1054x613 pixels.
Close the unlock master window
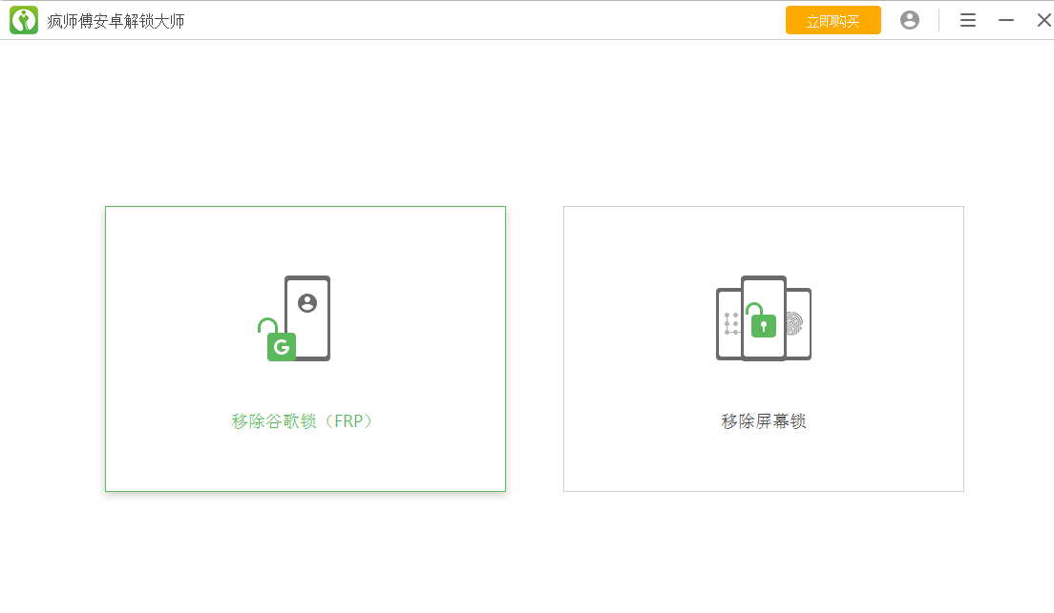click(x=1043, y=20)
